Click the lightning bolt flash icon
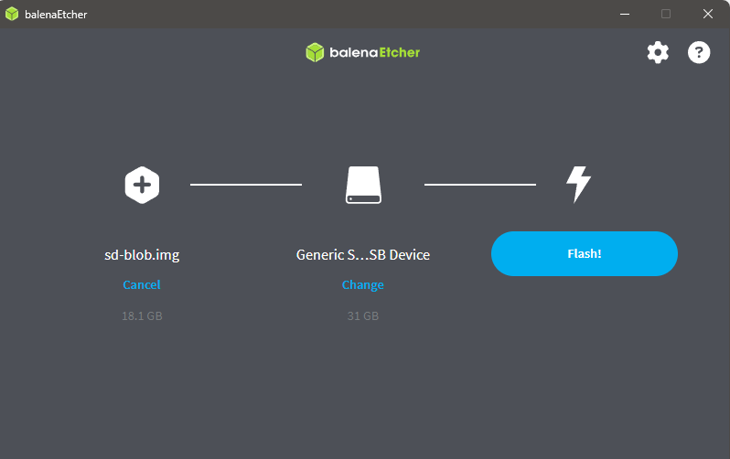 point(579,185)
